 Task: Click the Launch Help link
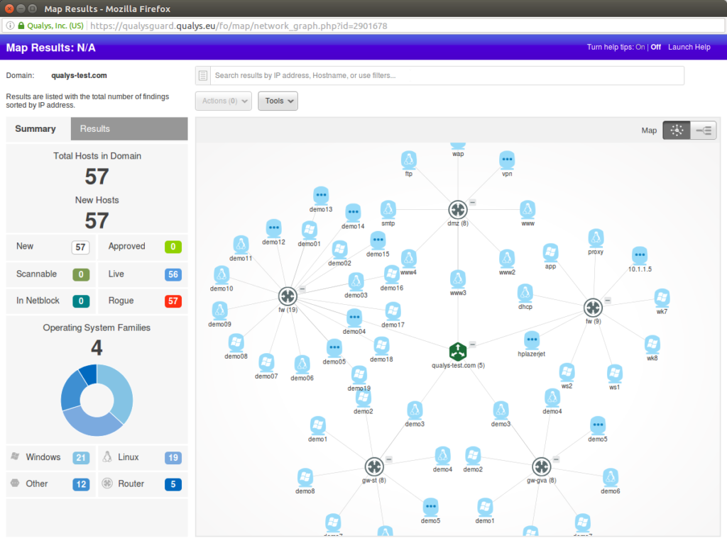pyautogui.click(x=689, y=47)
